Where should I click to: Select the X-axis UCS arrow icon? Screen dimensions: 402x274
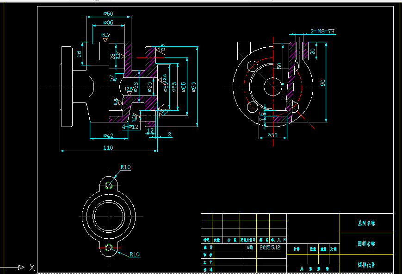(x=21, y=267)
